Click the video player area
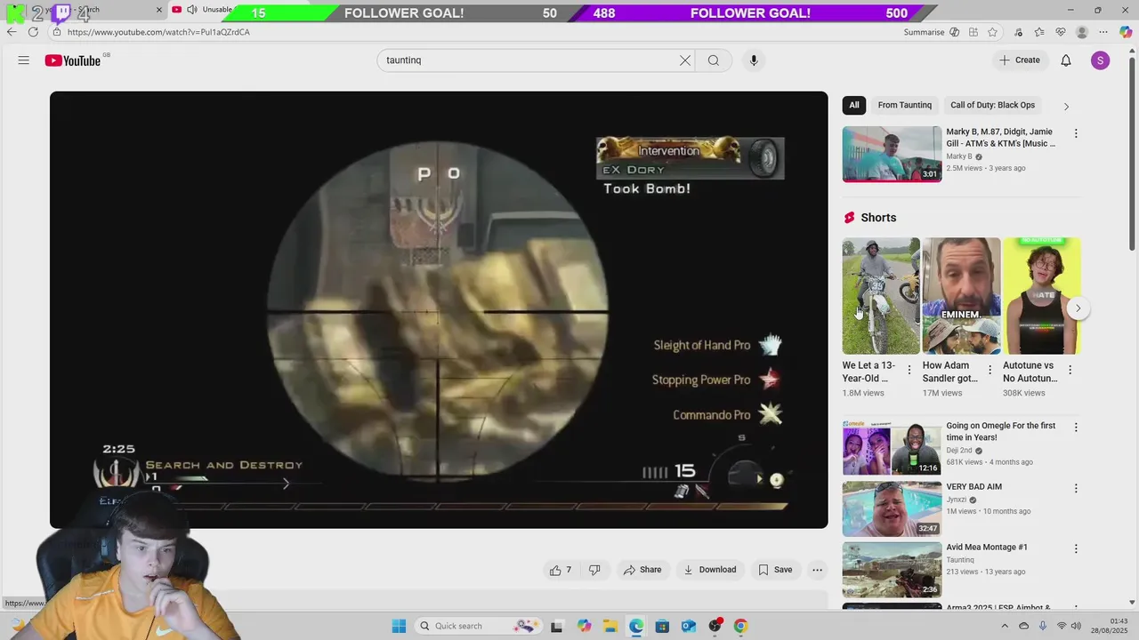Viewport: 1139px width, 640px height. pyautogui.click(x=439, y=309)
